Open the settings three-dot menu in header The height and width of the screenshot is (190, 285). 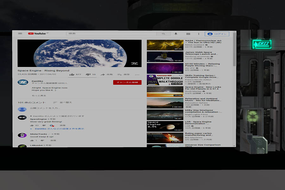199,34
